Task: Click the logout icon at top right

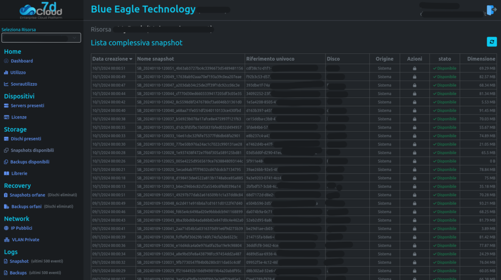Action: coord(491,11)
